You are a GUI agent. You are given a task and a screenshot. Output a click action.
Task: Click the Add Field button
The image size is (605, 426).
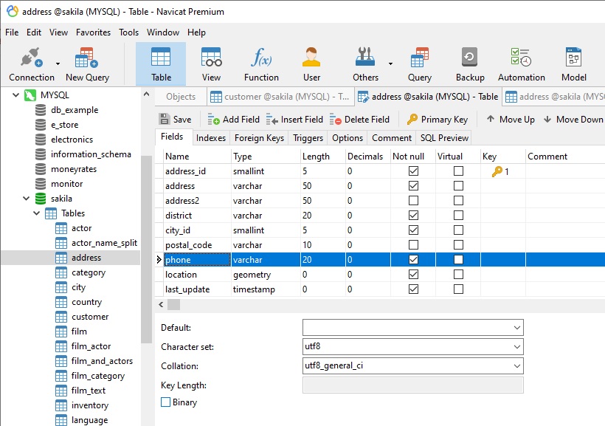[x=232, y=119]
